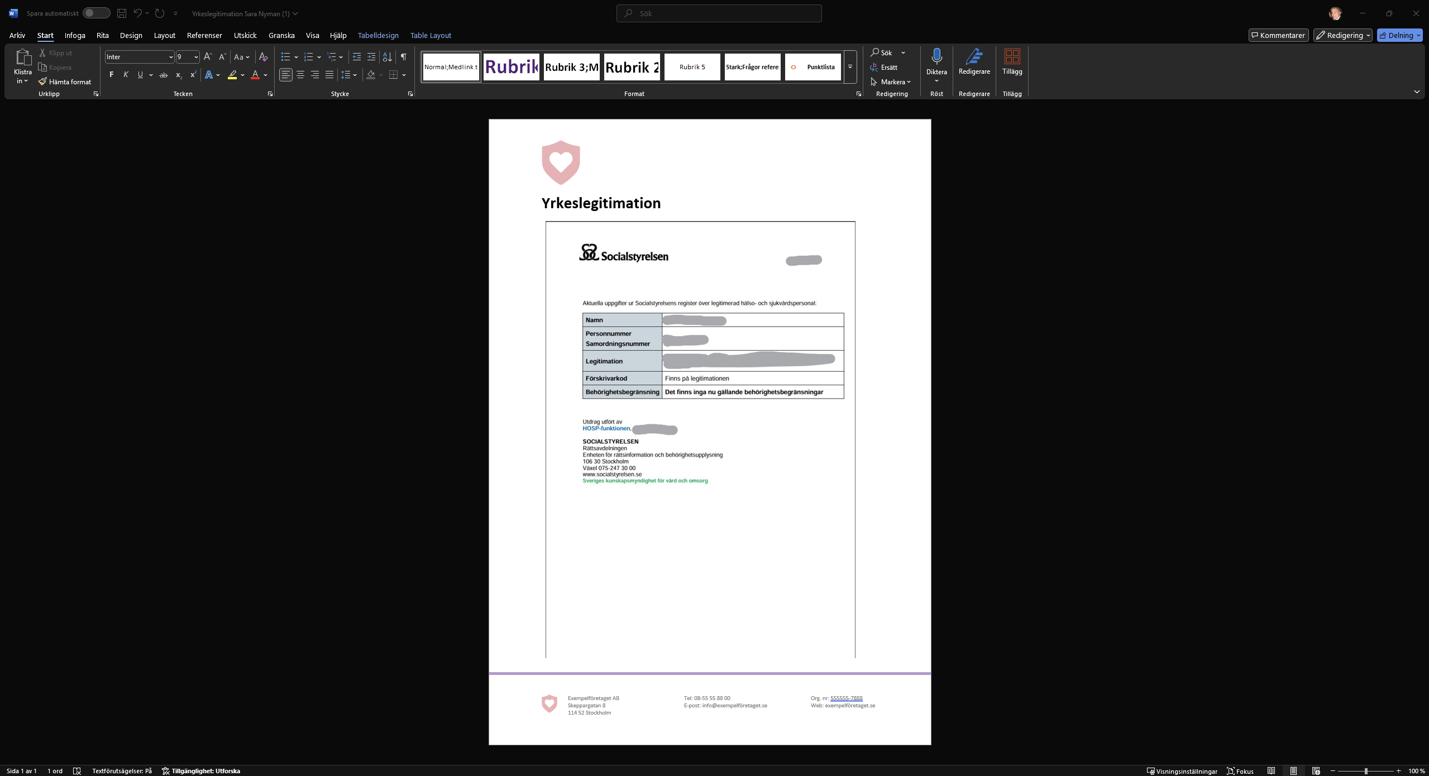Click the Sök search field
The width and height of the screenshot is (1429, 776).
tap(719, 13)
